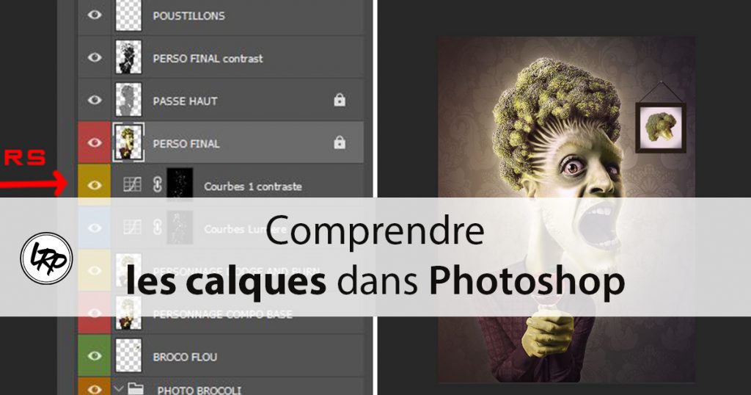Hide the PHOTO BROCOLI group
The width and height of the screenshot is (751, 395).
(95, 389)
